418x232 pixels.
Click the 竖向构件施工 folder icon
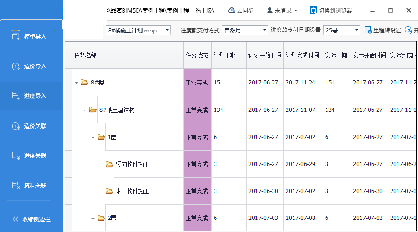[110, 164]
